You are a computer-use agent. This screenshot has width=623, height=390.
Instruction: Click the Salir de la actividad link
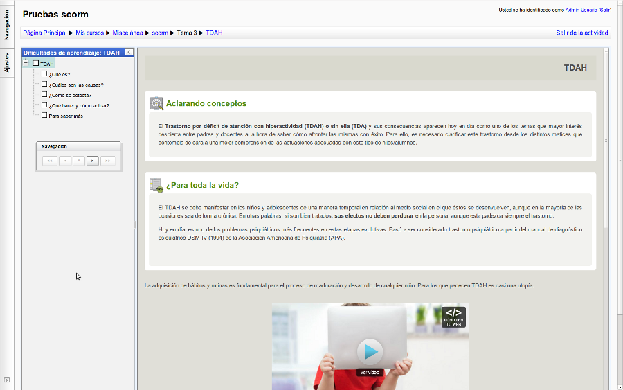click(581, 33)
